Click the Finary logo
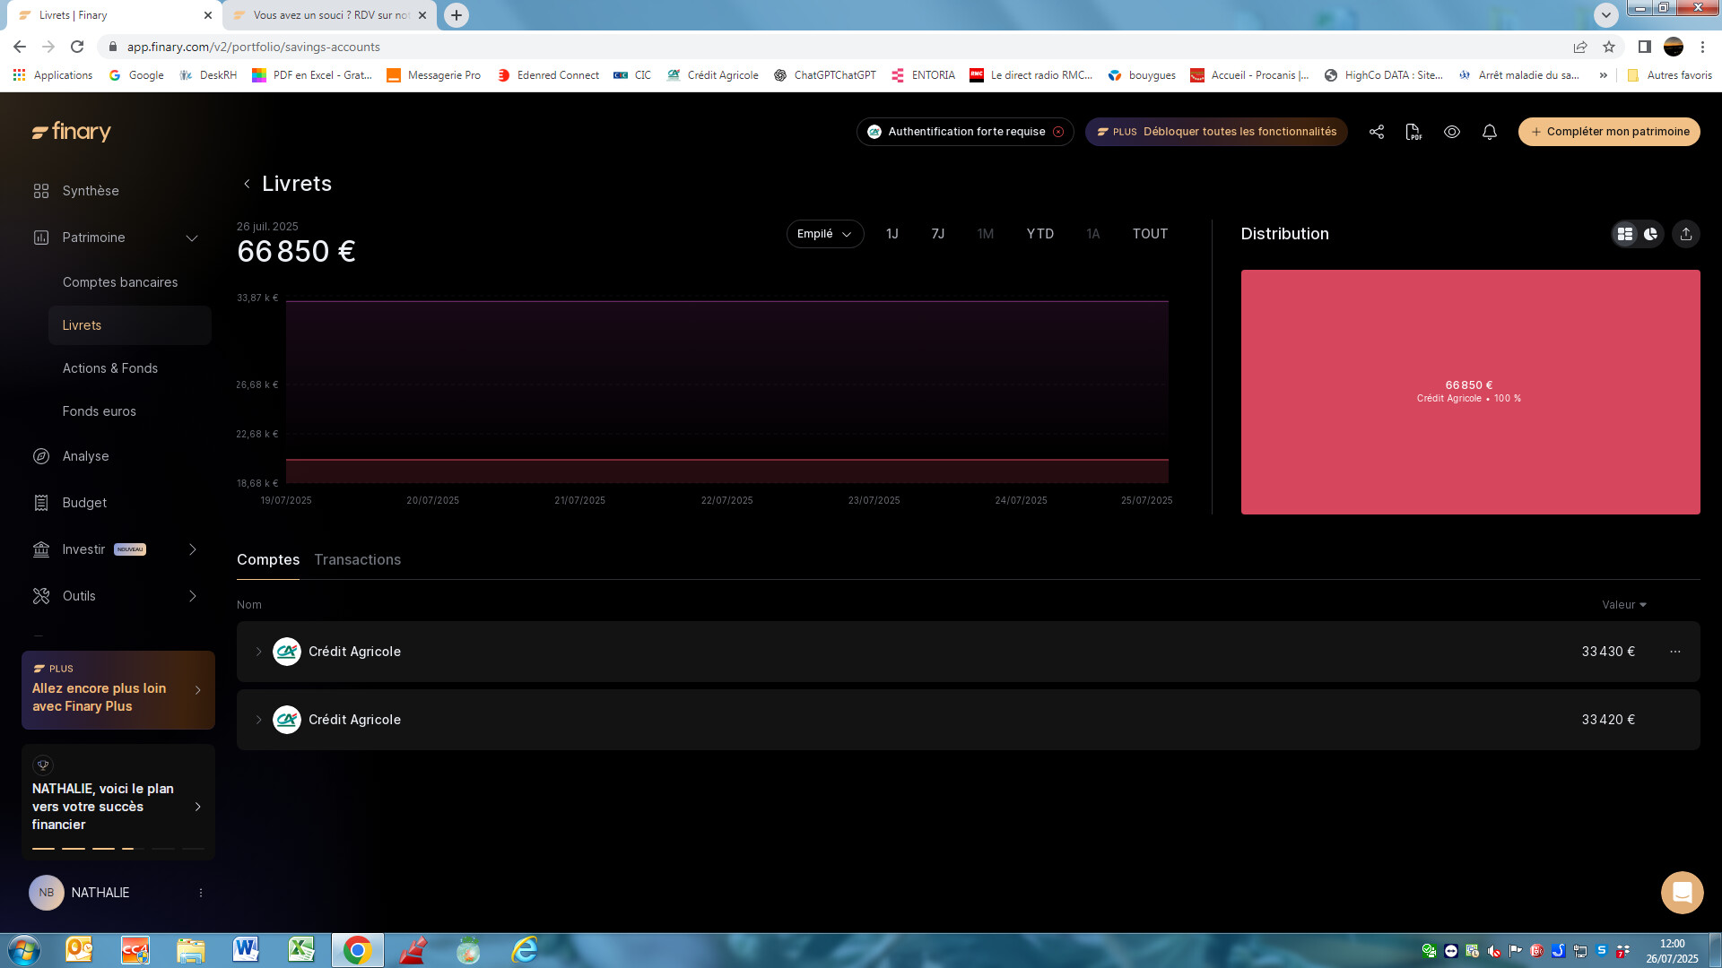The width and height of the screenshot is (1722, 968). [x=72, y=132]
